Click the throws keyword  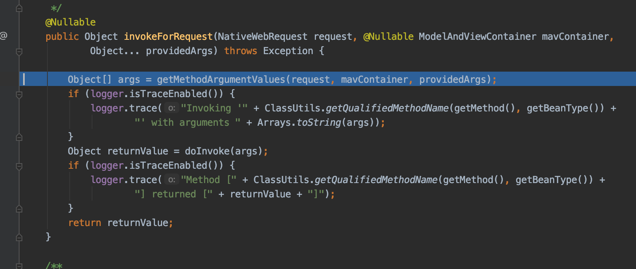point(241,51)
